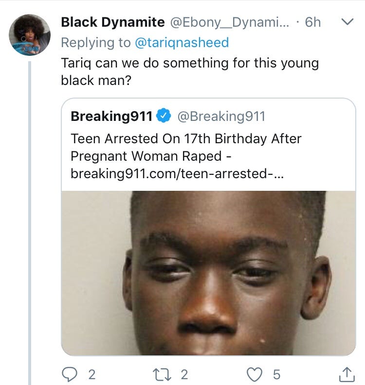Open the quoted tweet's photo
Screen dimensions: 365x385
pos(208,272)
